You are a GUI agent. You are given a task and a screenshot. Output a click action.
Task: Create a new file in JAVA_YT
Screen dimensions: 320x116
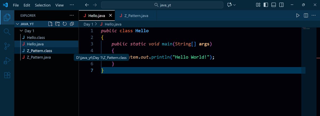click(x=50, y=24)
